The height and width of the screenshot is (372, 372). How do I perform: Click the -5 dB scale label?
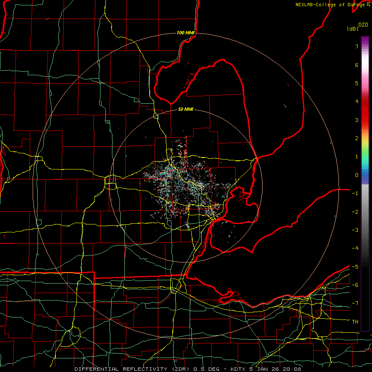tap(355, 267)
